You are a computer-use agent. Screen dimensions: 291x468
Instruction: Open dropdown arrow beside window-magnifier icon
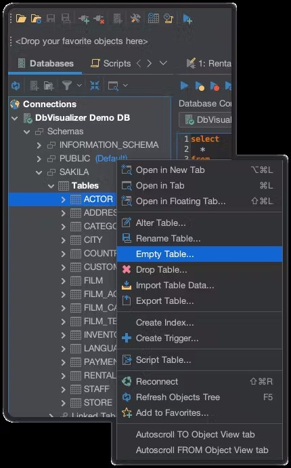point(125,85)
